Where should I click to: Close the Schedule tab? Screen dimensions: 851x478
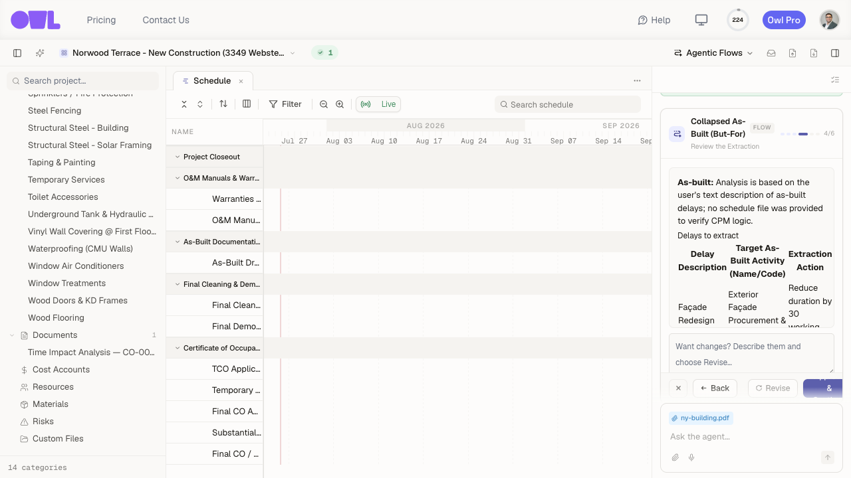[x=241, y=81]
